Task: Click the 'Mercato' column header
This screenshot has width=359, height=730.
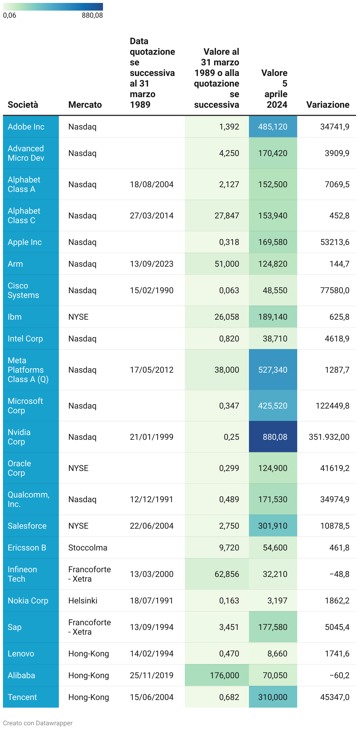Action: click(x=85, y=104)
